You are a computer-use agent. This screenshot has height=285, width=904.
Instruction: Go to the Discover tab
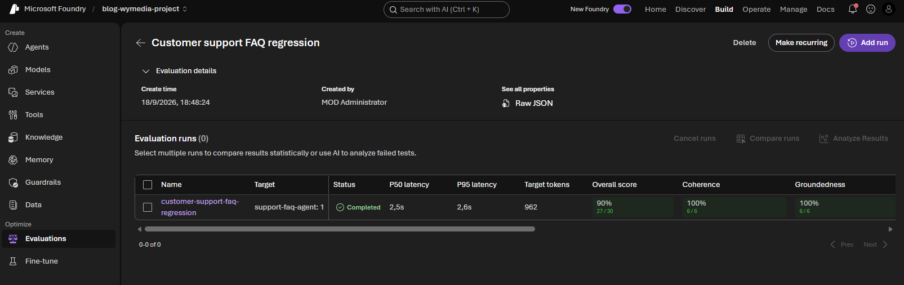[691, 9]
